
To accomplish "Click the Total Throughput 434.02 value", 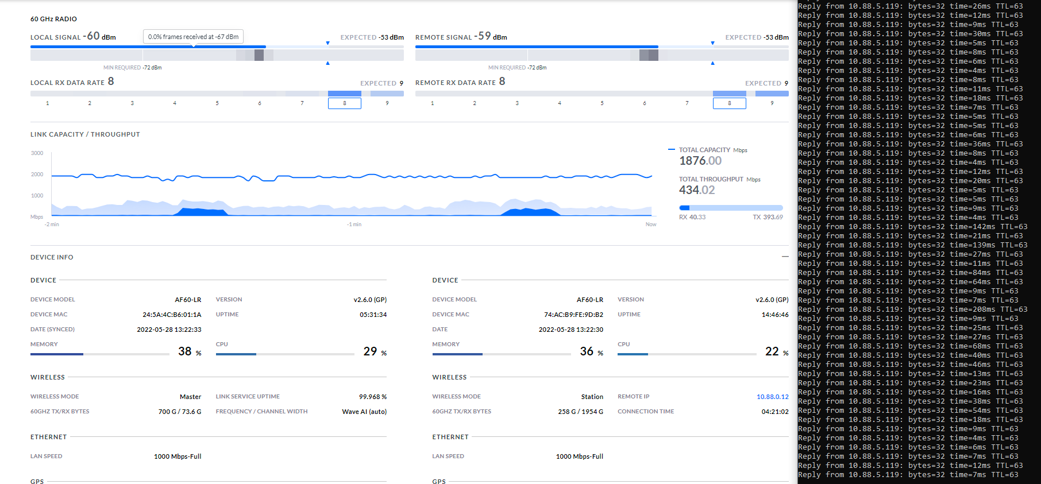I will [x=697, y=190].
